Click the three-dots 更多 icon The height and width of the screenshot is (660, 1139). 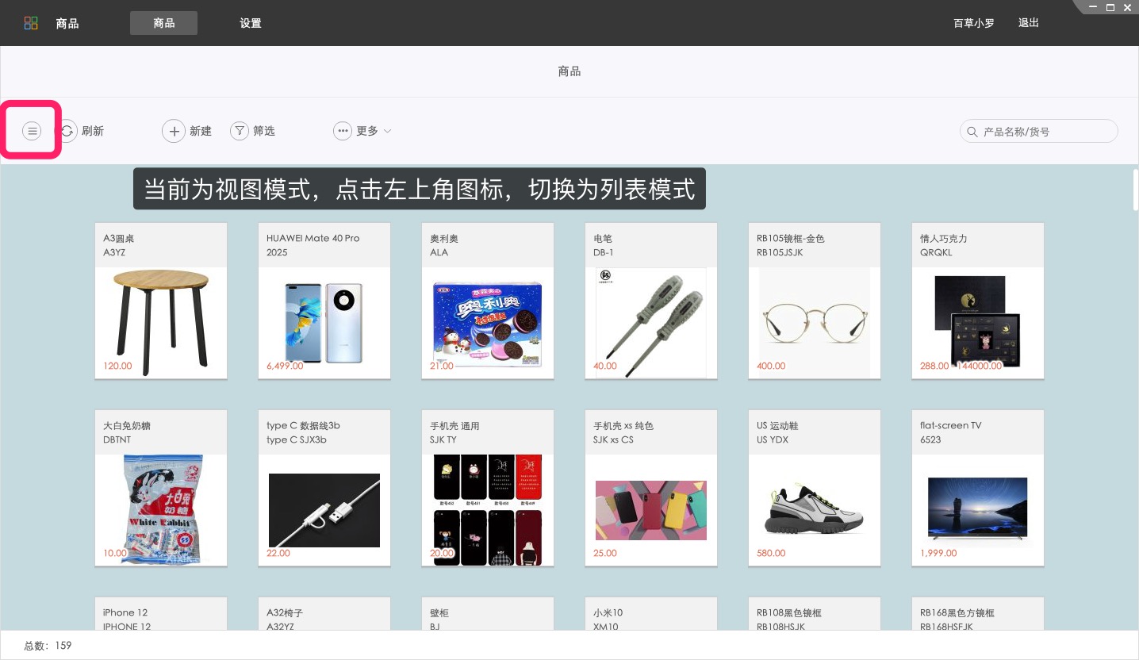coord(343,131)
